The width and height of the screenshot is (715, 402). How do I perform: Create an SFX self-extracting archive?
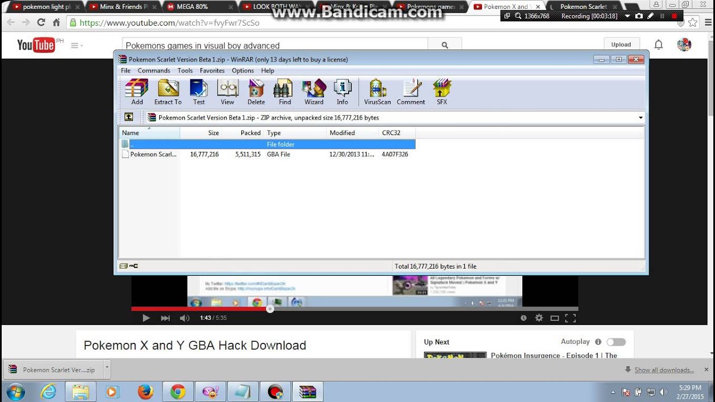pyautogui.click(x=442, y=92)
